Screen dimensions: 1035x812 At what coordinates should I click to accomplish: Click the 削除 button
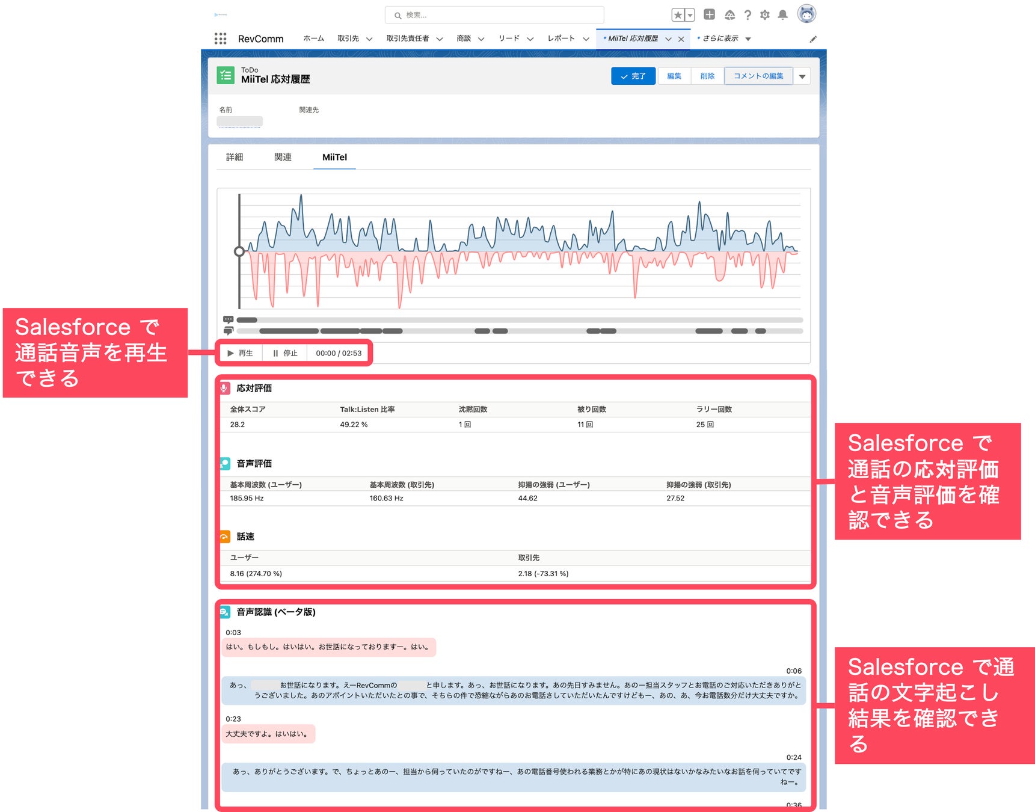point(708,76)
